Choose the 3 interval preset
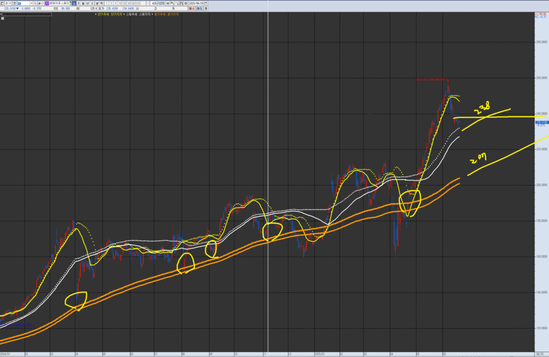Screen dimensions: 549x357 tap(111, 3)
